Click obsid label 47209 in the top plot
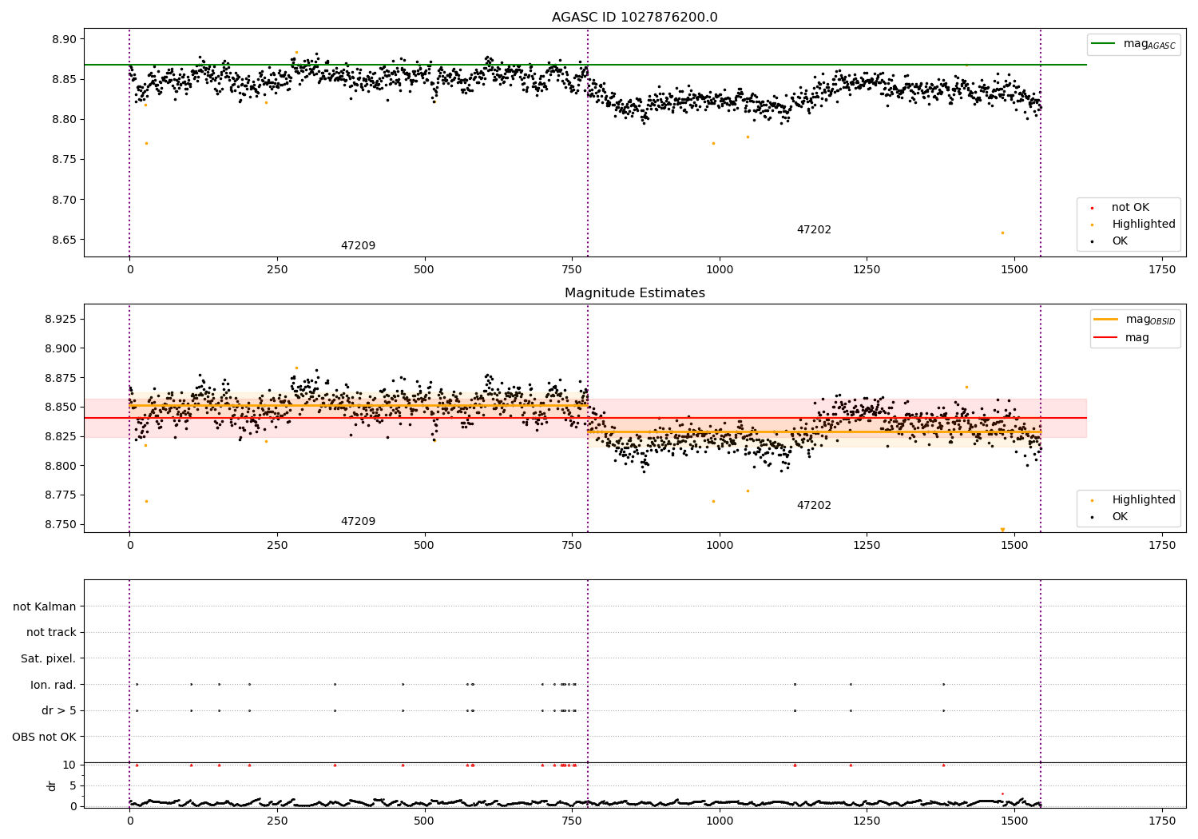 [x=358, y=246]
